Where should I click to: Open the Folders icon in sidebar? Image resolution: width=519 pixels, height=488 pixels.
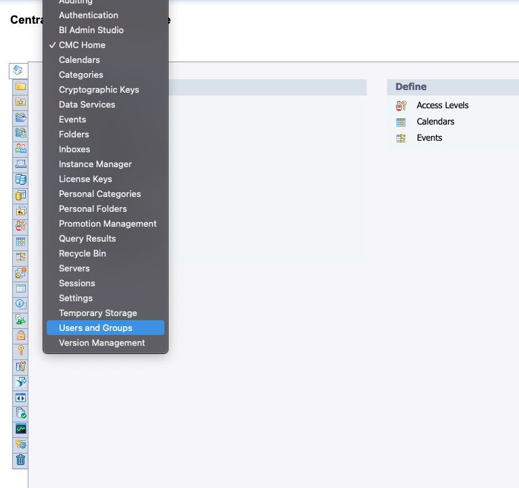(20, 86)
